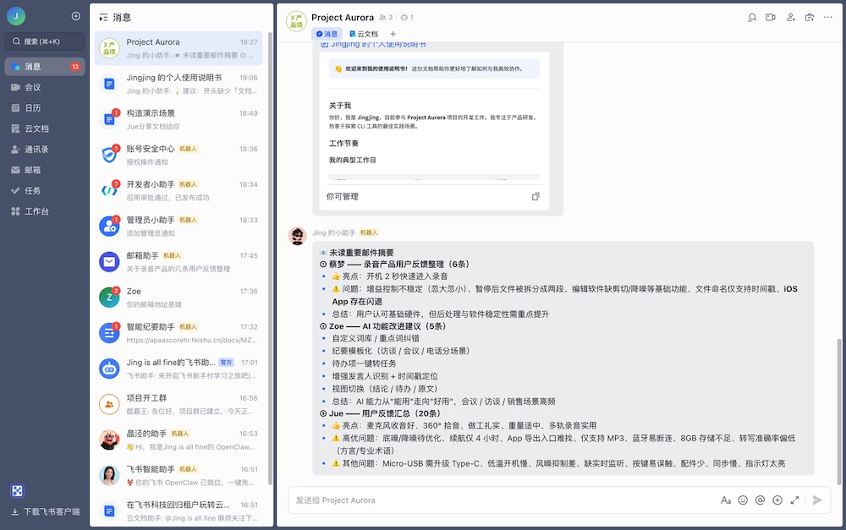
Task: Expand the message input to full view
Action: point(796,500)
